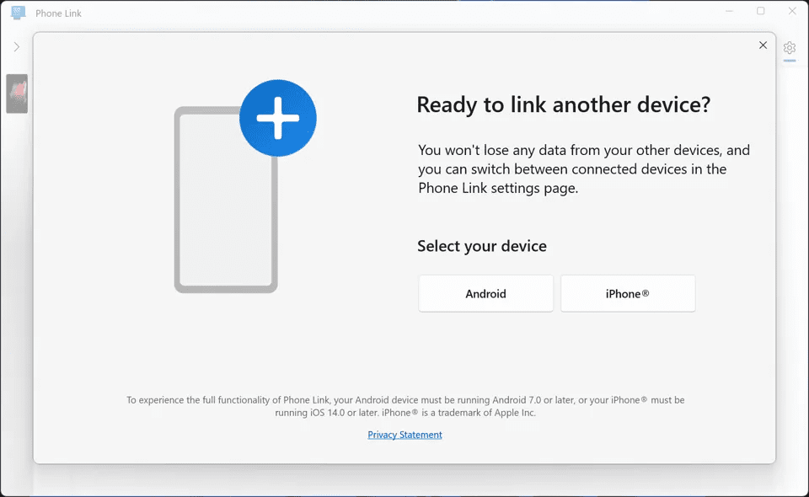
Task: Select the linked device thumbnail in sidebar
Action: [17, 94]
